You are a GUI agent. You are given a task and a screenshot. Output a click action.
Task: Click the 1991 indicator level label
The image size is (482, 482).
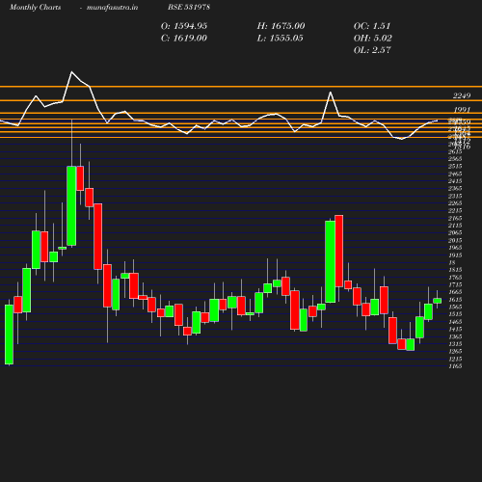[x=462, y=110]
